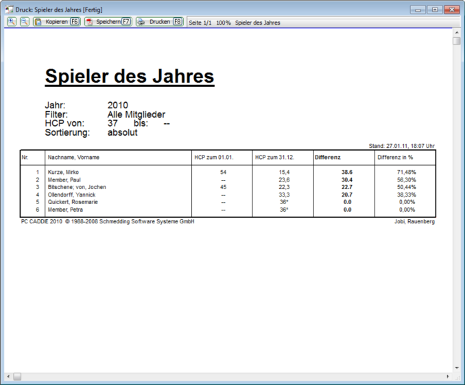Minimize the Druck window

pos(418,10)
